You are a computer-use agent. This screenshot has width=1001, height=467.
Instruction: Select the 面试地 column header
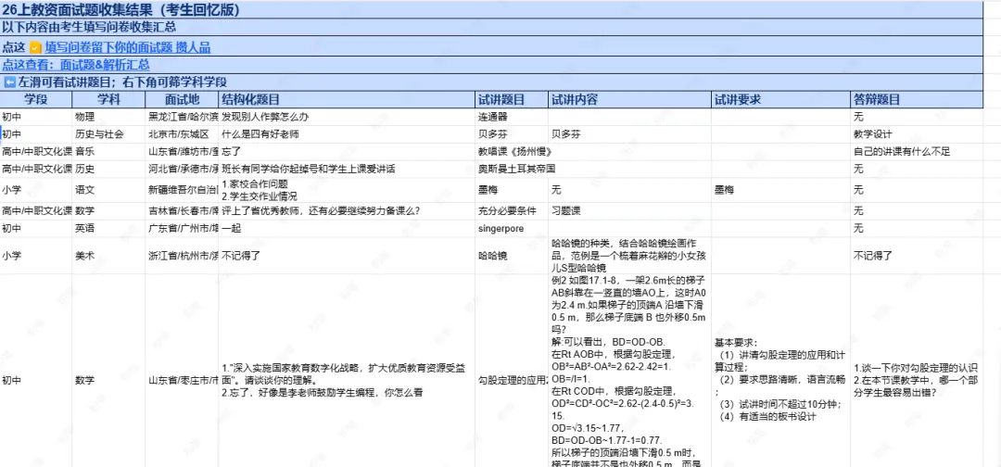pyautogui.click(x=182, y=99)
